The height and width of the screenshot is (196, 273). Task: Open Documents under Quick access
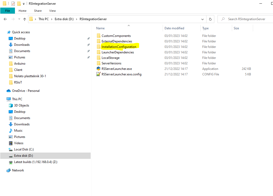coord(22,51)
